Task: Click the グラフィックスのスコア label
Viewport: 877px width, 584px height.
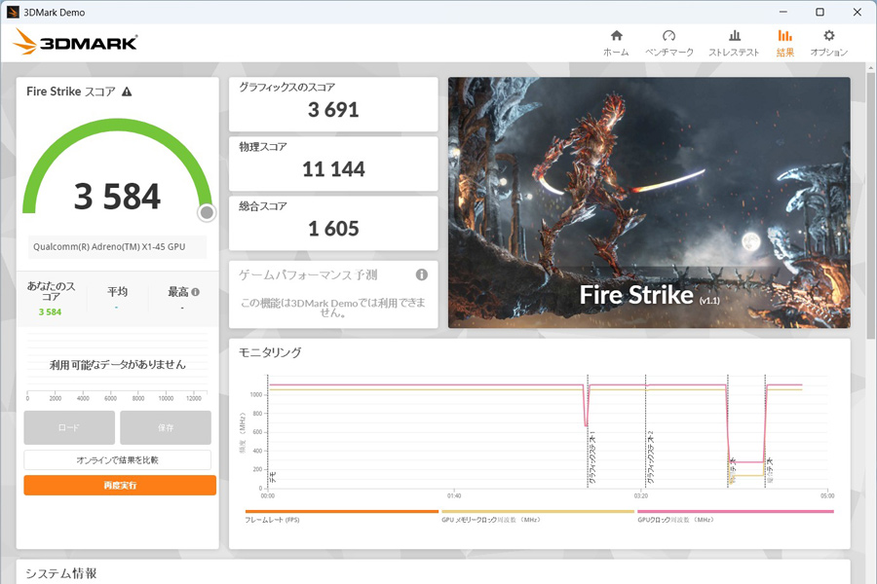Action: [286, 88]
